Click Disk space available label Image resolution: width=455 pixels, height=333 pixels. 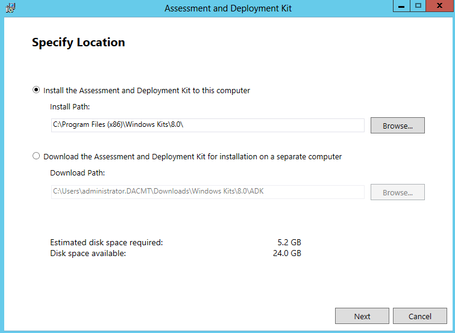pos(88,254)
